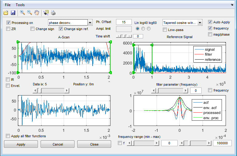Click Reference Signal marker at frequency 1

click(x=152, y=45)
